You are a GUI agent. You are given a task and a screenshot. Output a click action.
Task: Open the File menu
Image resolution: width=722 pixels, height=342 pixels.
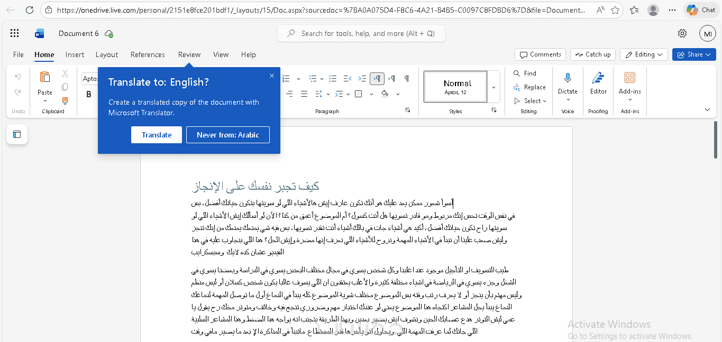point(19,54)
